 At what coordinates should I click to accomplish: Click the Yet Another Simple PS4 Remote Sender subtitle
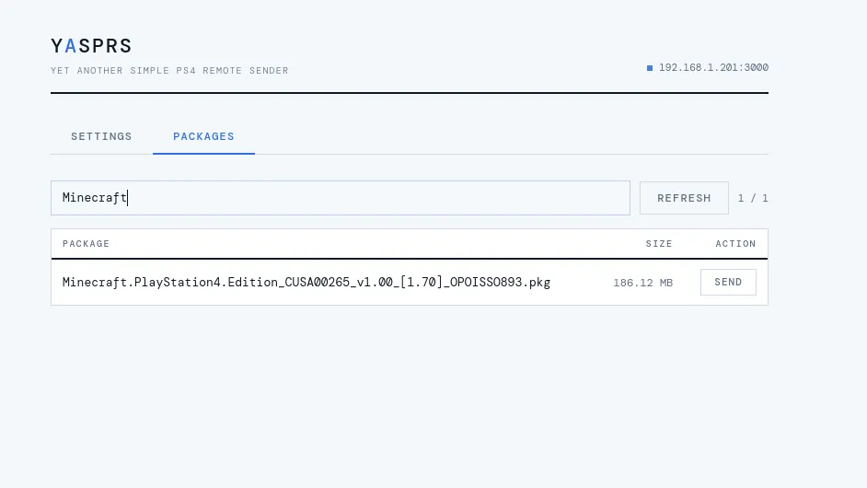click(x=169, y=71)
